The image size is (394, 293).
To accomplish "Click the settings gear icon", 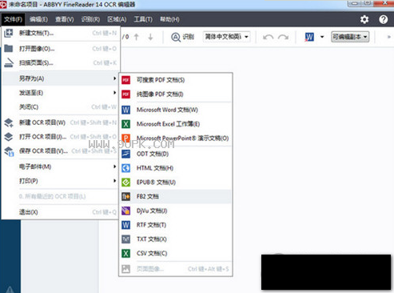I will click(364, 19).
